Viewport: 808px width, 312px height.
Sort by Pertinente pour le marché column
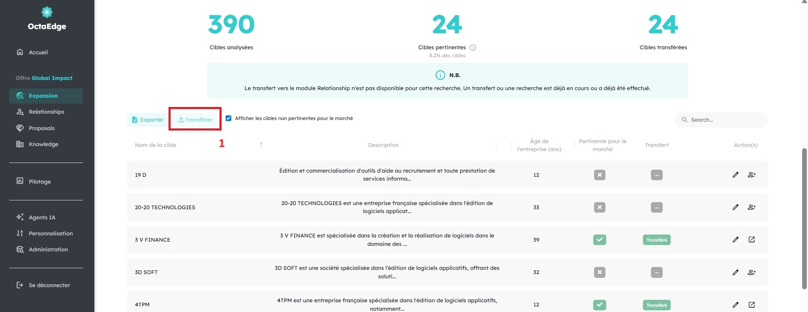(x=575, y=145)
